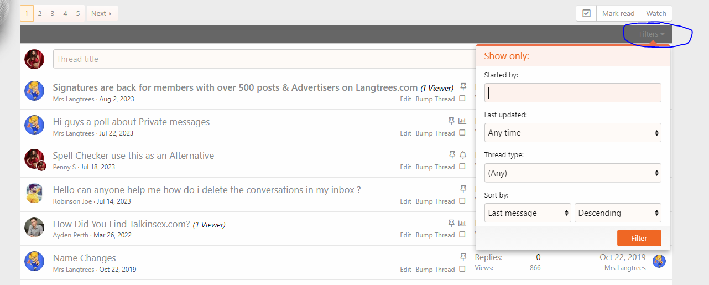This screenshot has width=709, height=285.
Task: Click poll chart icon on Private messages thread
Action: (462, 121)
